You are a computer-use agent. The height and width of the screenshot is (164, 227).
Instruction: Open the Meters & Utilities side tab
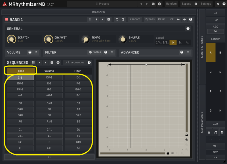coord(202,47)
